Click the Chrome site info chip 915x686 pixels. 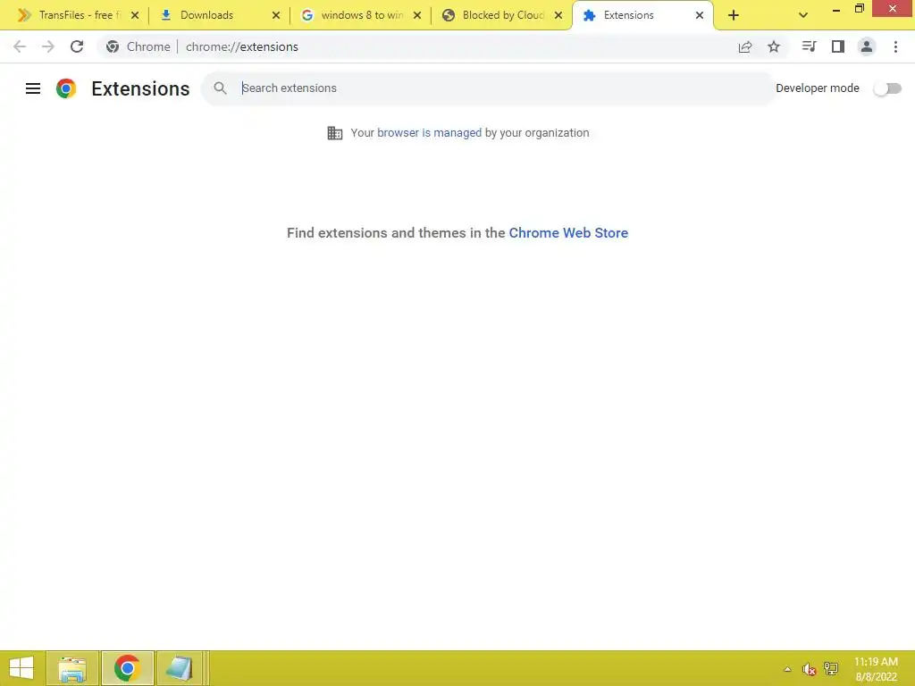click(x=138, y=46)
